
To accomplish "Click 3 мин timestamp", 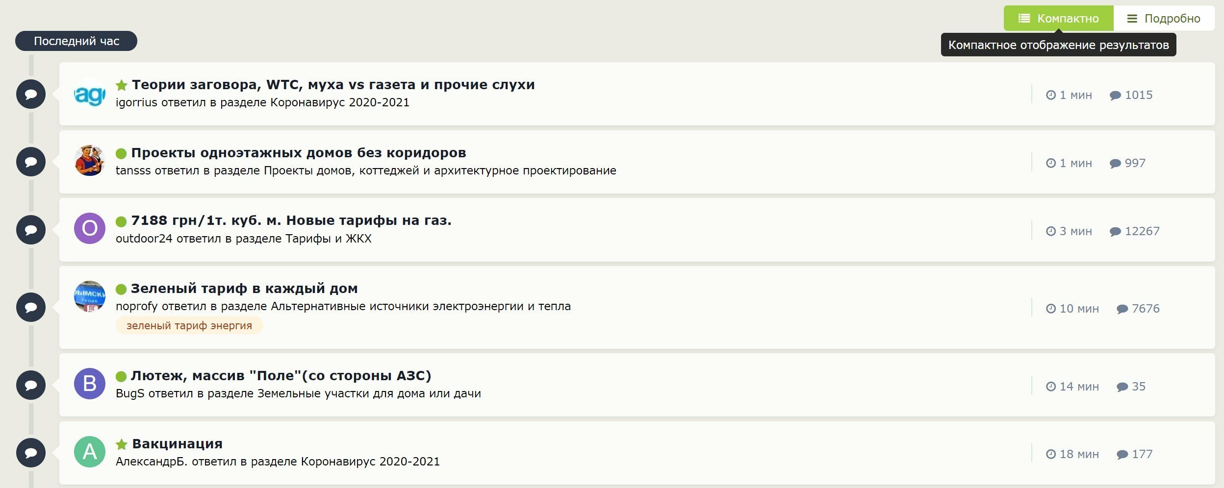I will click(x=1069, y=231).
